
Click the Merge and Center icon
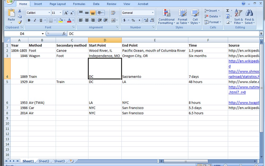point(113,20)
